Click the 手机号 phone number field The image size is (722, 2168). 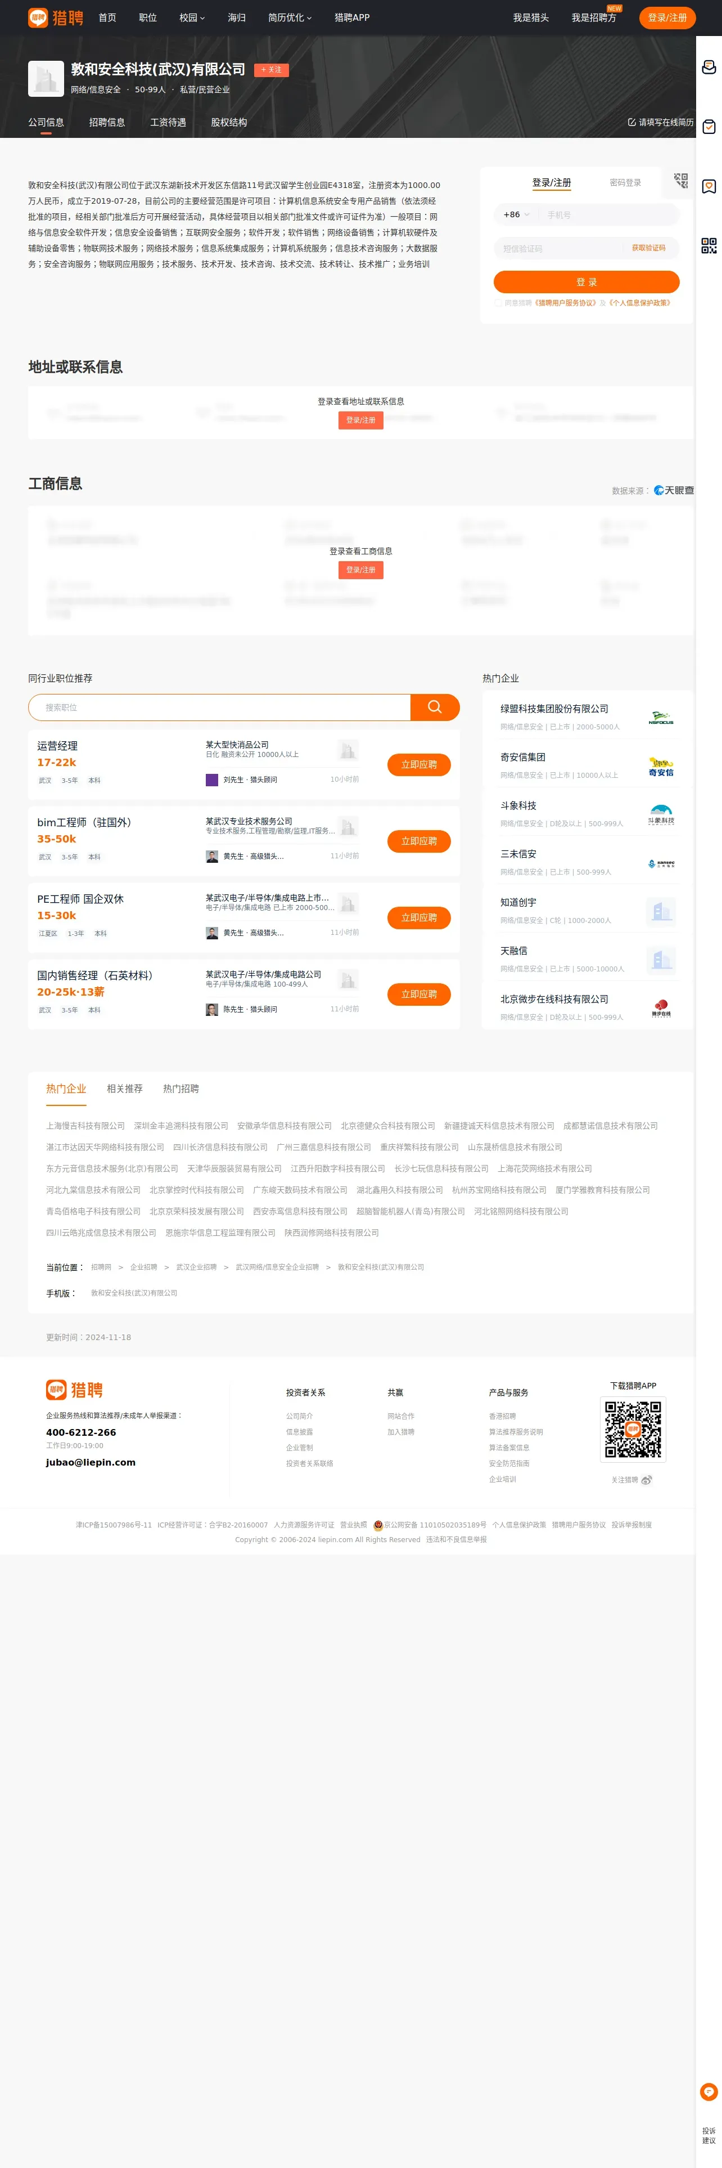pos(608,214)
